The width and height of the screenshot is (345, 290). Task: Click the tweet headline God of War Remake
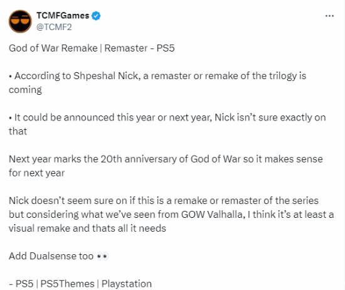[x=53, y=48]
